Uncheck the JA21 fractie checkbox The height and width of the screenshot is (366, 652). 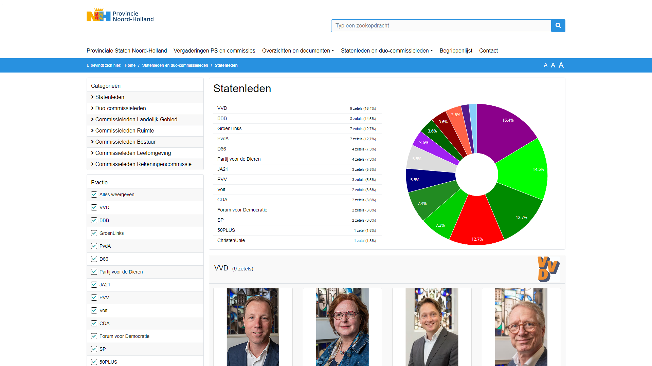(94, 285)
